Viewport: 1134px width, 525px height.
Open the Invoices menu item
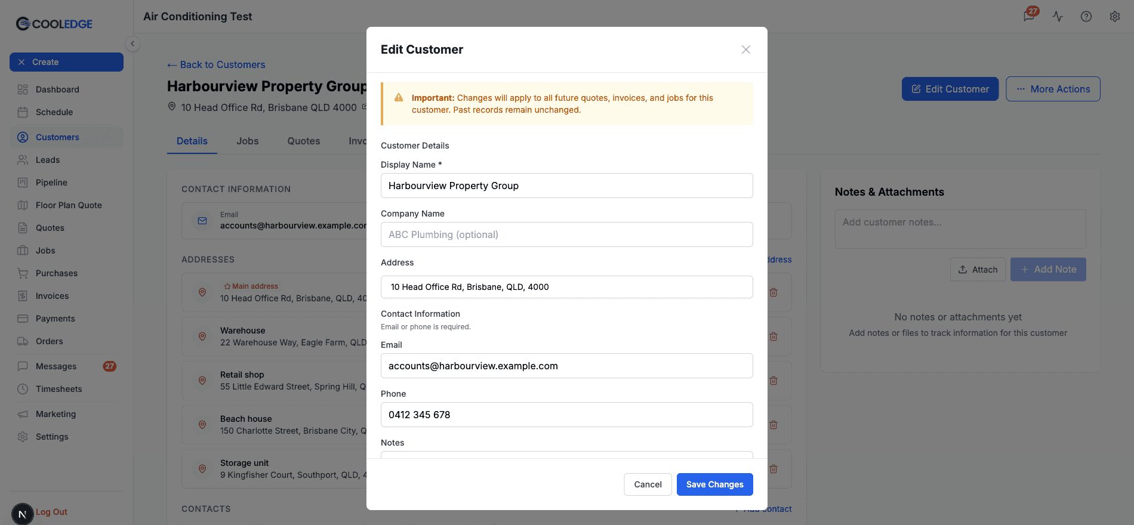click(66, 296)
